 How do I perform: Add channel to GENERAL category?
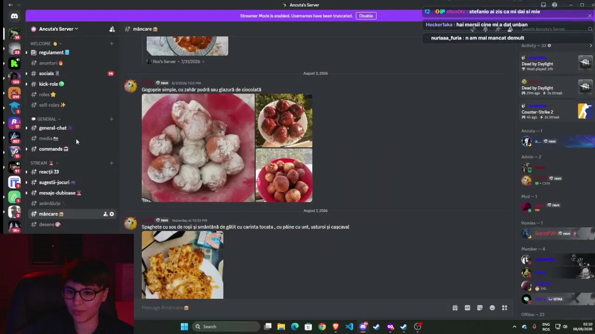point(112,119)
